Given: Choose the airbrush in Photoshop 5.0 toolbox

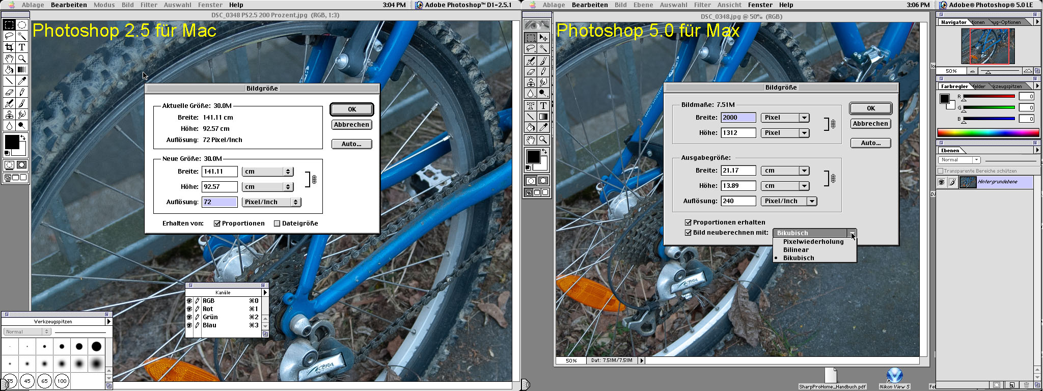Looking at the screenshot, I should (x=531, y=61).
